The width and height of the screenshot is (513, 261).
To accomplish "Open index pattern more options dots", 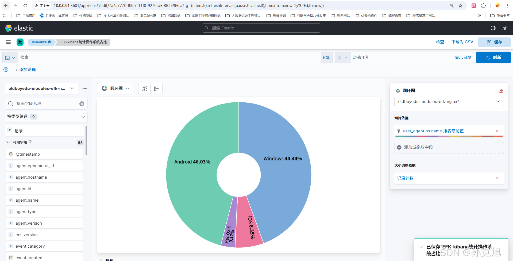I will [84, 89].
